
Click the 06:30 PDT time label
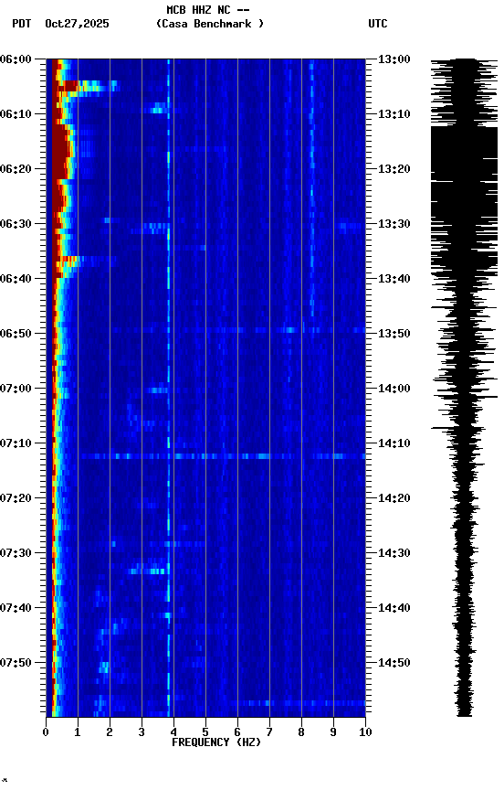click(16, 224)
